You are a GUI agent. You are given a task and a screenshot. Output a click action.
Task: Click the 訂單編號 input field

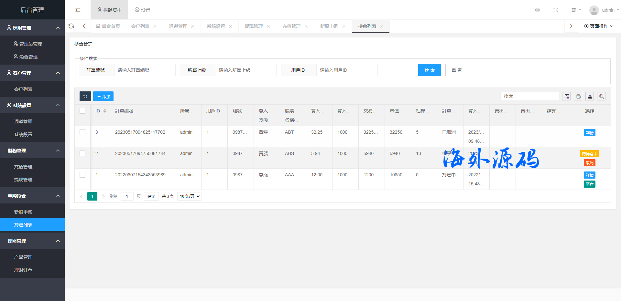click(x=145, y=70)
